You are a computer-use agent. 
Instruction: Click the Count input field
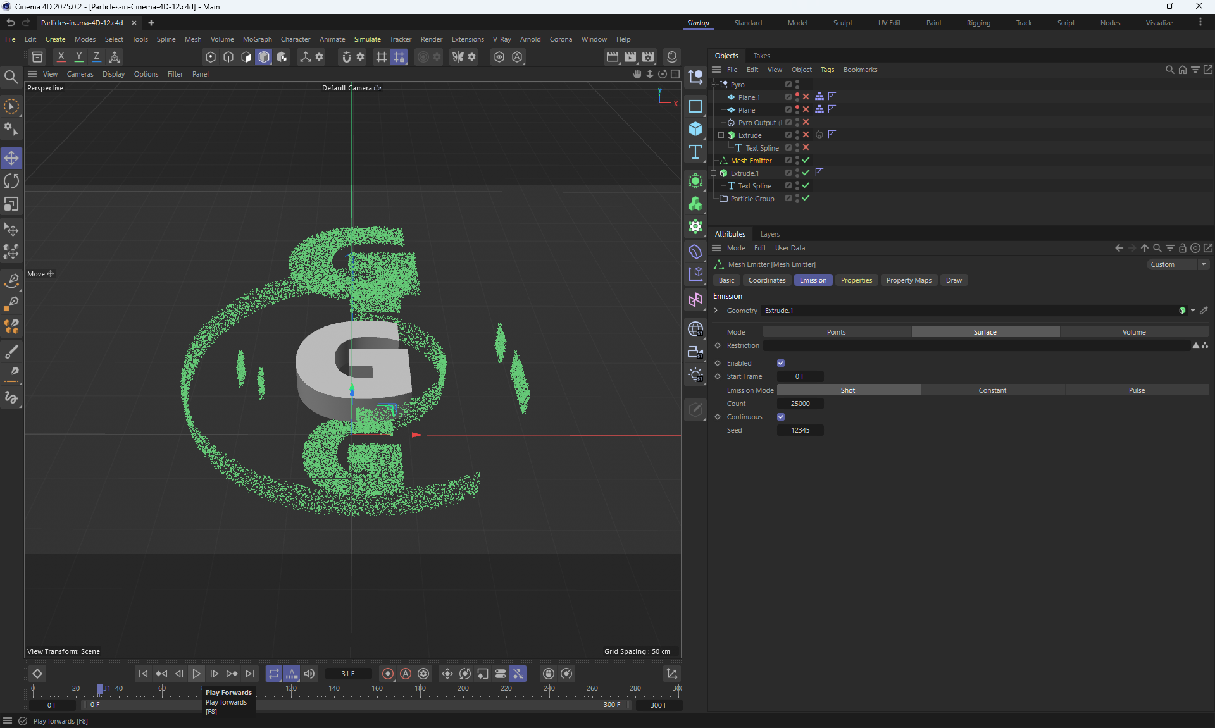click(800, 404)
